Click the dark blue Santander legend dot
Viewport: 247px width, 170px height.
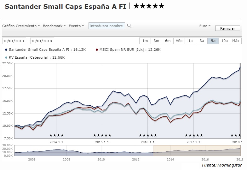[x=6, y=50]
